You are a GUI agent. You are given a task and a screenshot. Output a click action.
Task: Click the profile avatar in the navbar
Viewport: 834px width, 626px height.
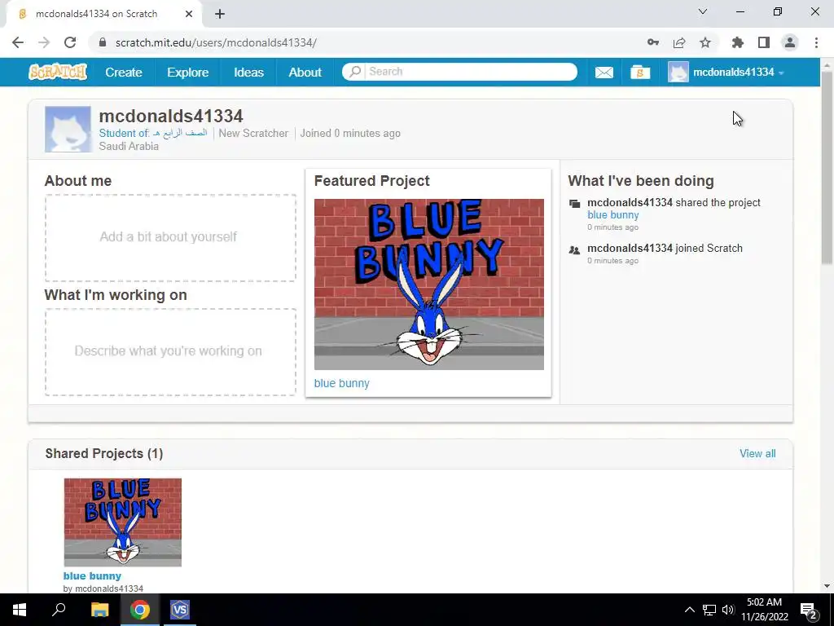678,72
